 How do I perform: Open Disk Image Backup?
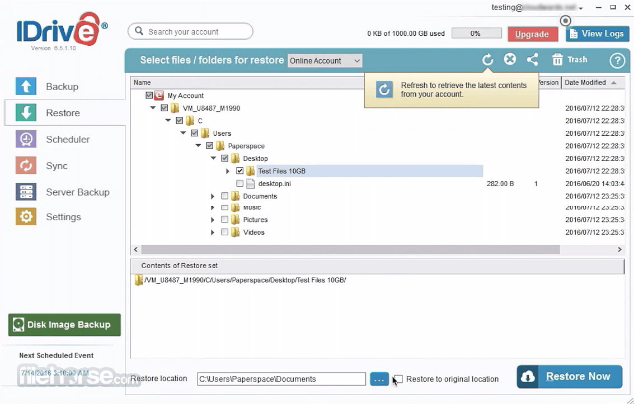pos(64,325)
